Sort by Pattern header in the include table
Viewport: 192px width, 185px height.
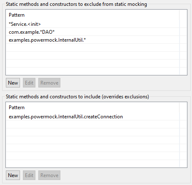click(x=93, y=107)
